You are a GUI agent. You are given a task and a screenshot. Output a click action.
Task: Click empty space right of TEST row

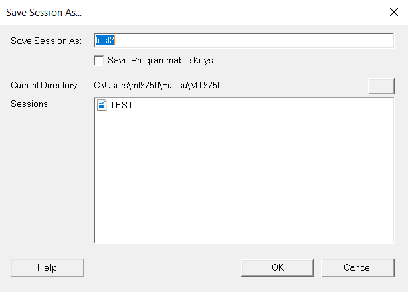click(263, 105)
